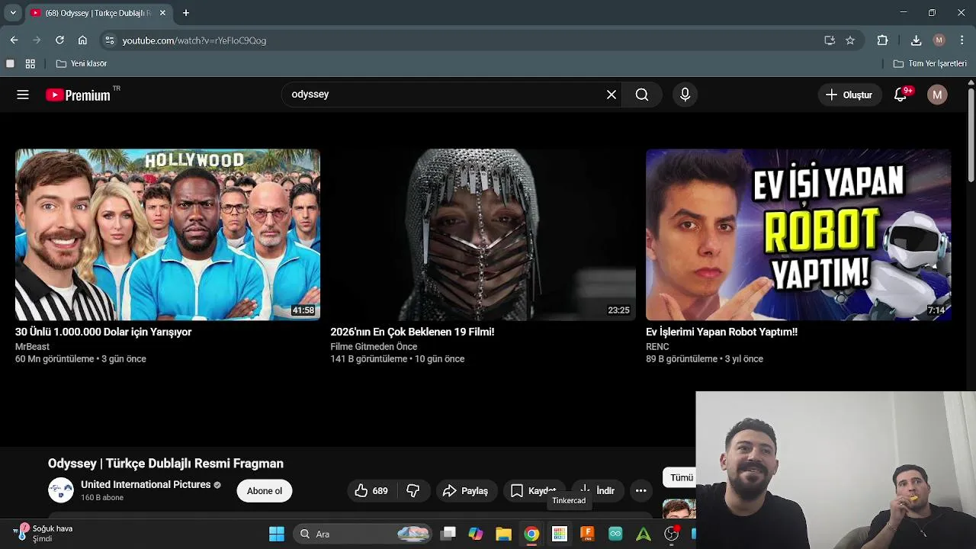This screenshot has width=976, height=549.
Task: Open title 'Ev İşlerimi Yapan Robot Yaptım!!'
Action: coord(721,332)
